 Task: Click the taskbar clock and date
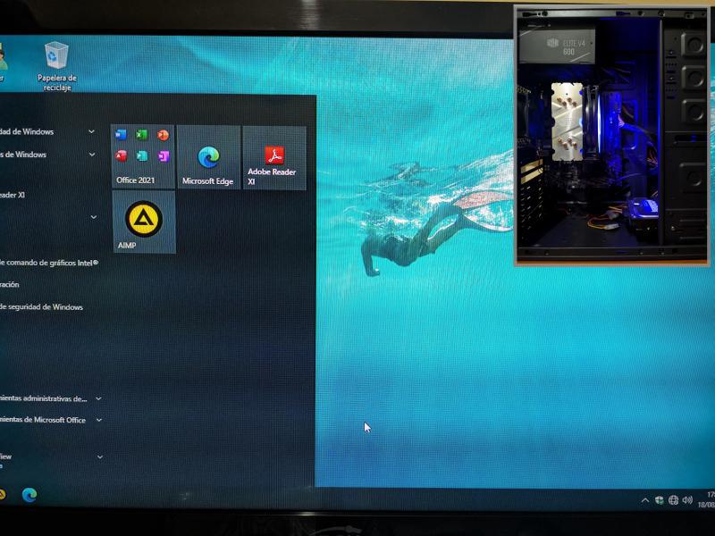710,499
